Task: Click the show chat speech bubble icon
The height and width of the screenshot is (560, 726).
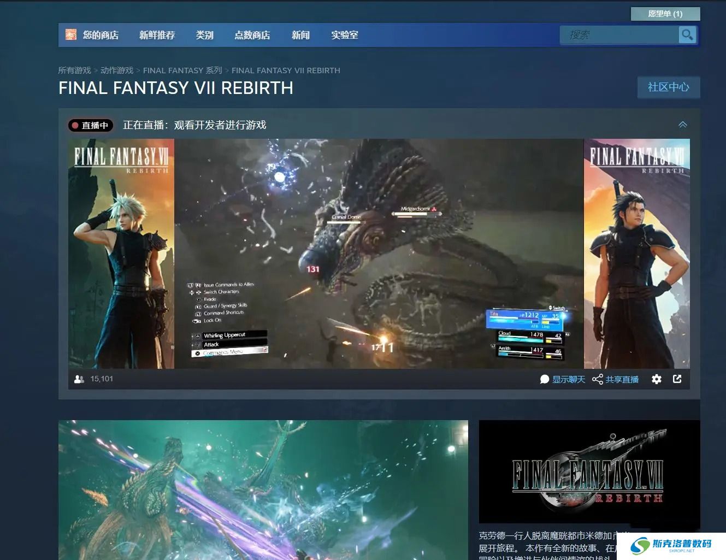Action: (x=544, y=379)
